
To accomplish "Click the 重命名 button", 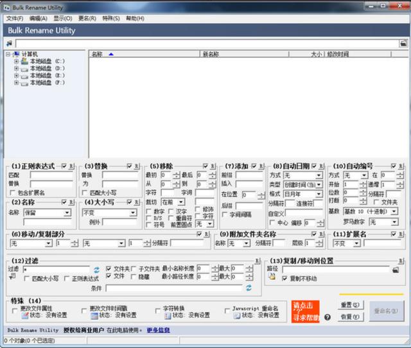I will (x=387, y=311).
